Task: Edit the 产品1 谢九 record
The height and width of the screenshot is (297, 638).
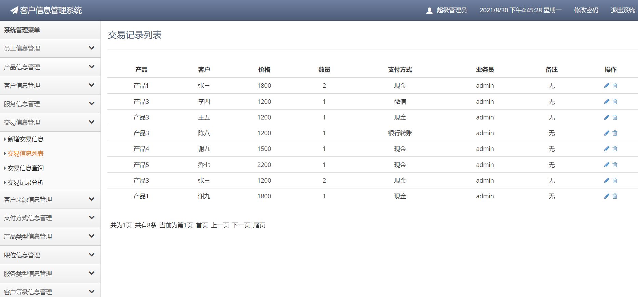Action: point(607,196)
